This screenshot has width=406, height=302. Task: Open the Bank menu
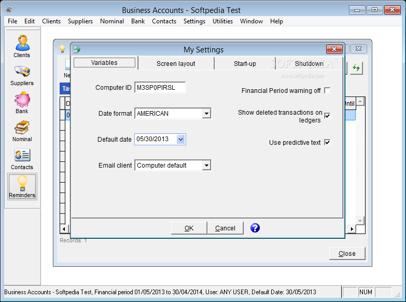[138, 21]
